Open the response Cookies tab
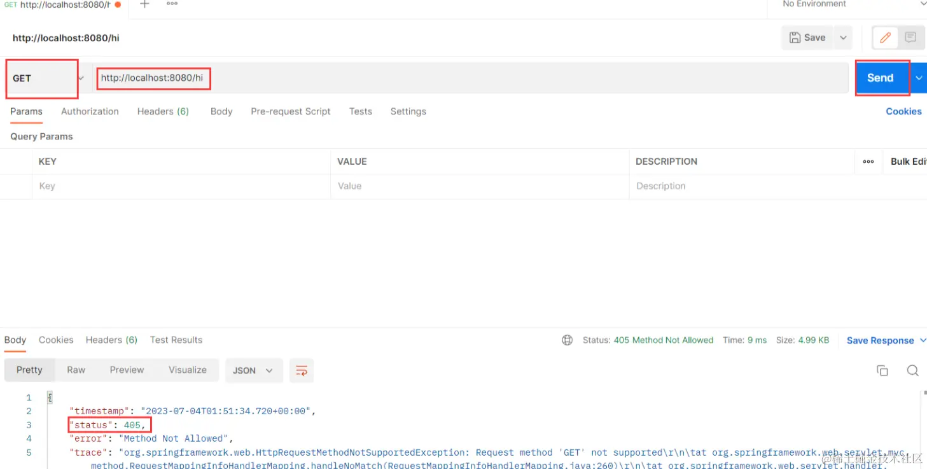The image size is (927, 469). [56, 340]
